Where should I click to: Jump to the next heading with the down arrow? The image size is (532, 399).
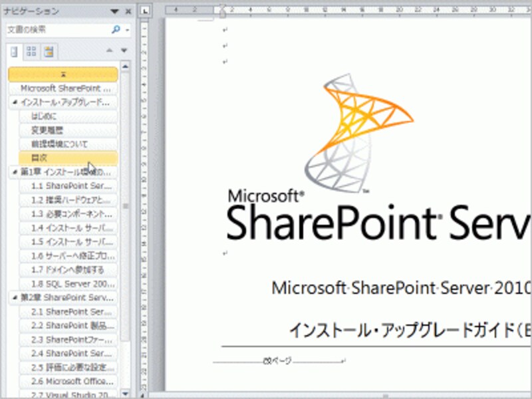tap(124, 51)
